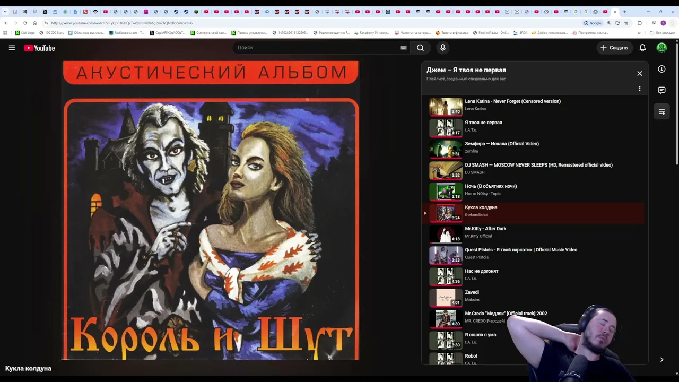
Task: Open the YouTube guide hamburger menu
Action: click(x=12, y=48)
